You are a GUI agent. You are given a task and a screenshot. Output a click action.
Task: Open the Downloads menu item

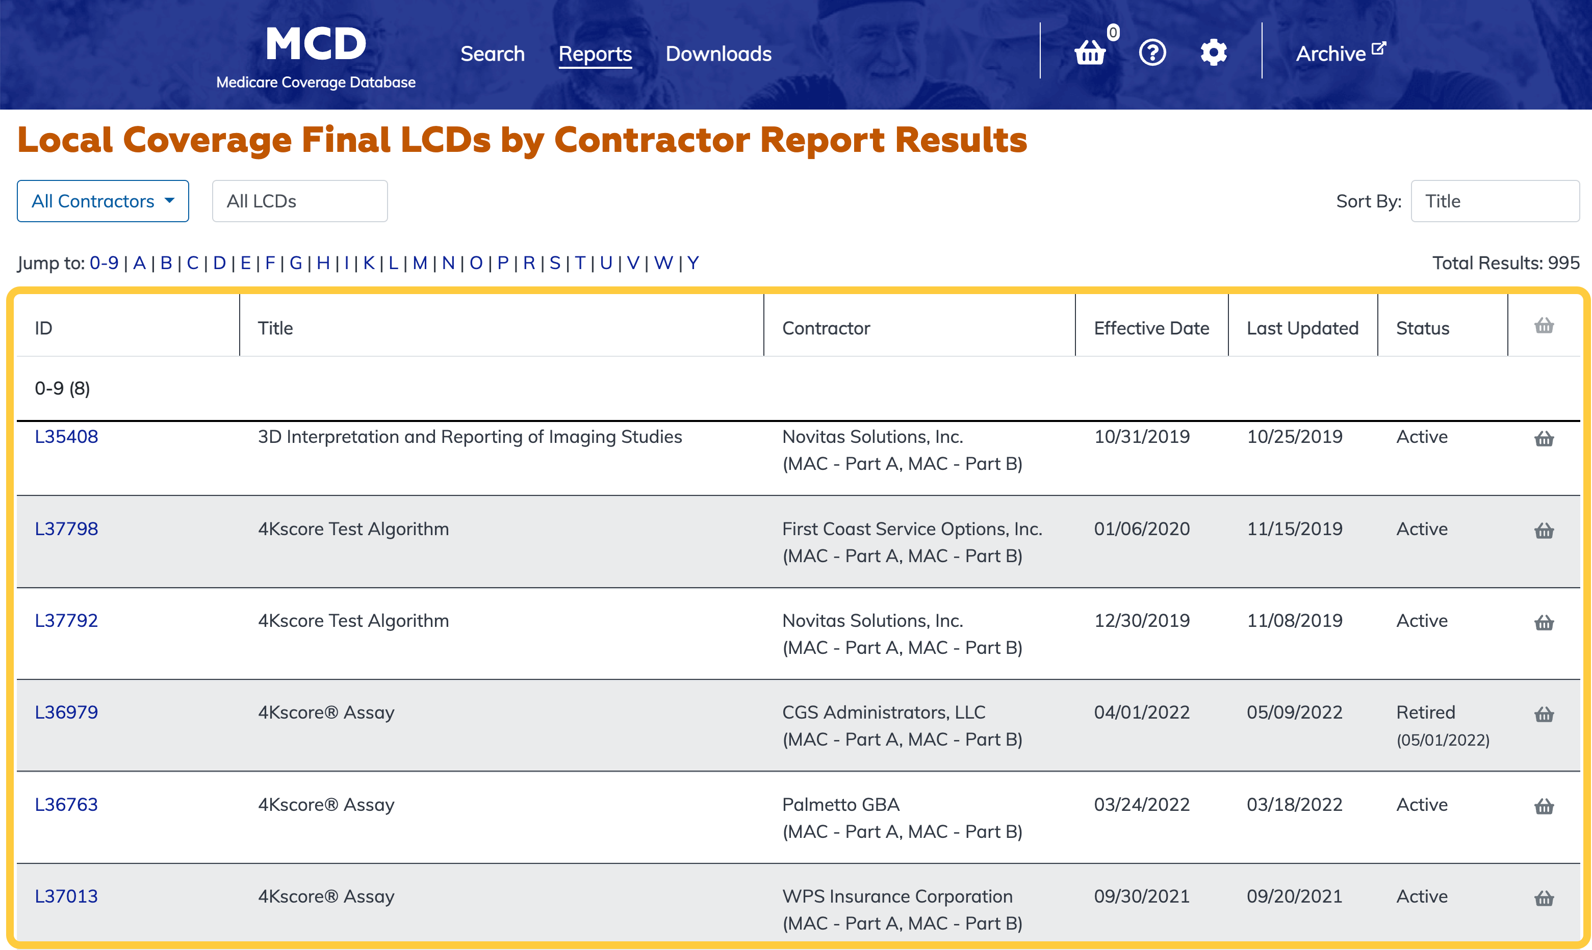coord(718,54)
